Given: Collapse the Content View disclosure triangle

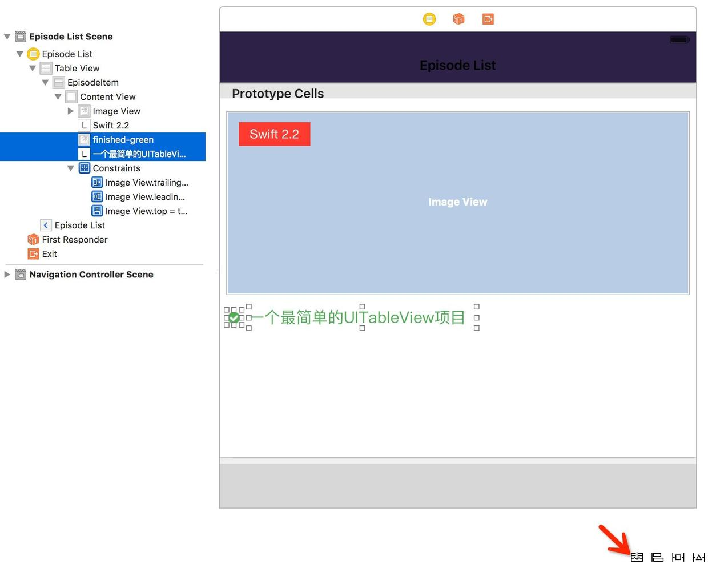Looking at the screenshot, I should point(58,96).
